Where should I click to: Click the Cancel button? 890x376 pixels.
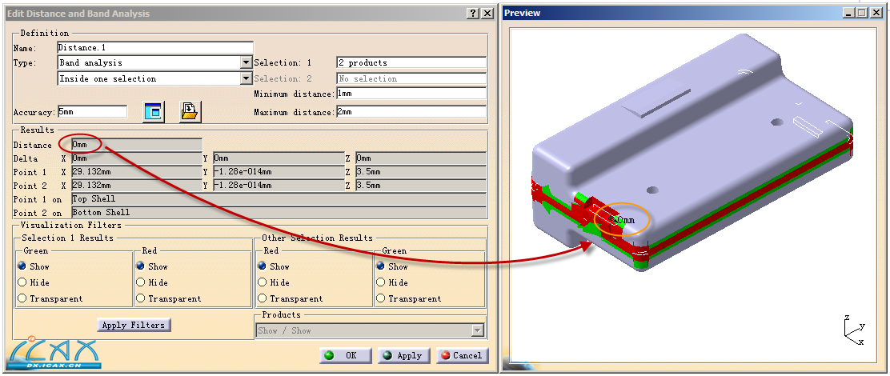(x=462, y=355)
